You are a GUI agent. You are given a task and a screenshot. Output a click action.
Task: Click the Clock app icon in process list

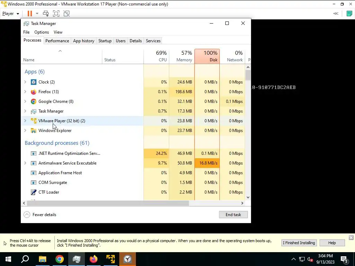pyautogui.click(x=34, y=82)
